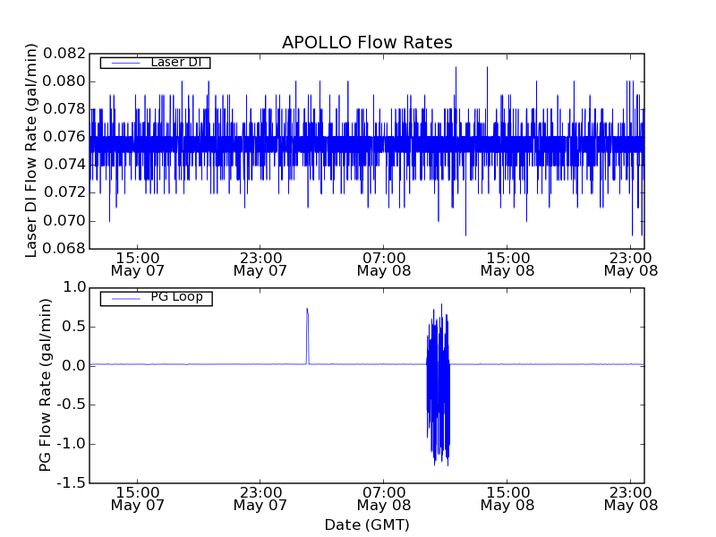This screenshot has width=716, height=537.
Task: Click the large PG Loop oscillation burst
Action: [x=438, y=385]
